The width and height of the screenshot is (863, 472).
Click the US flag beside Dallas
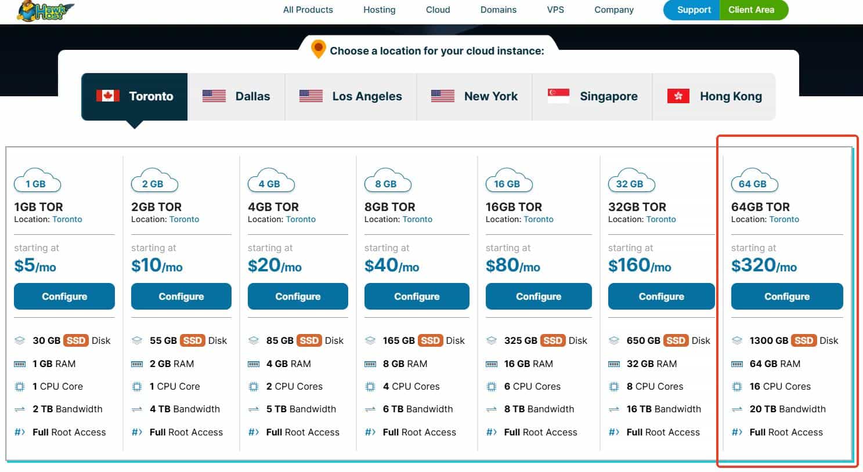pyautogui.click(x=214, y=96)
